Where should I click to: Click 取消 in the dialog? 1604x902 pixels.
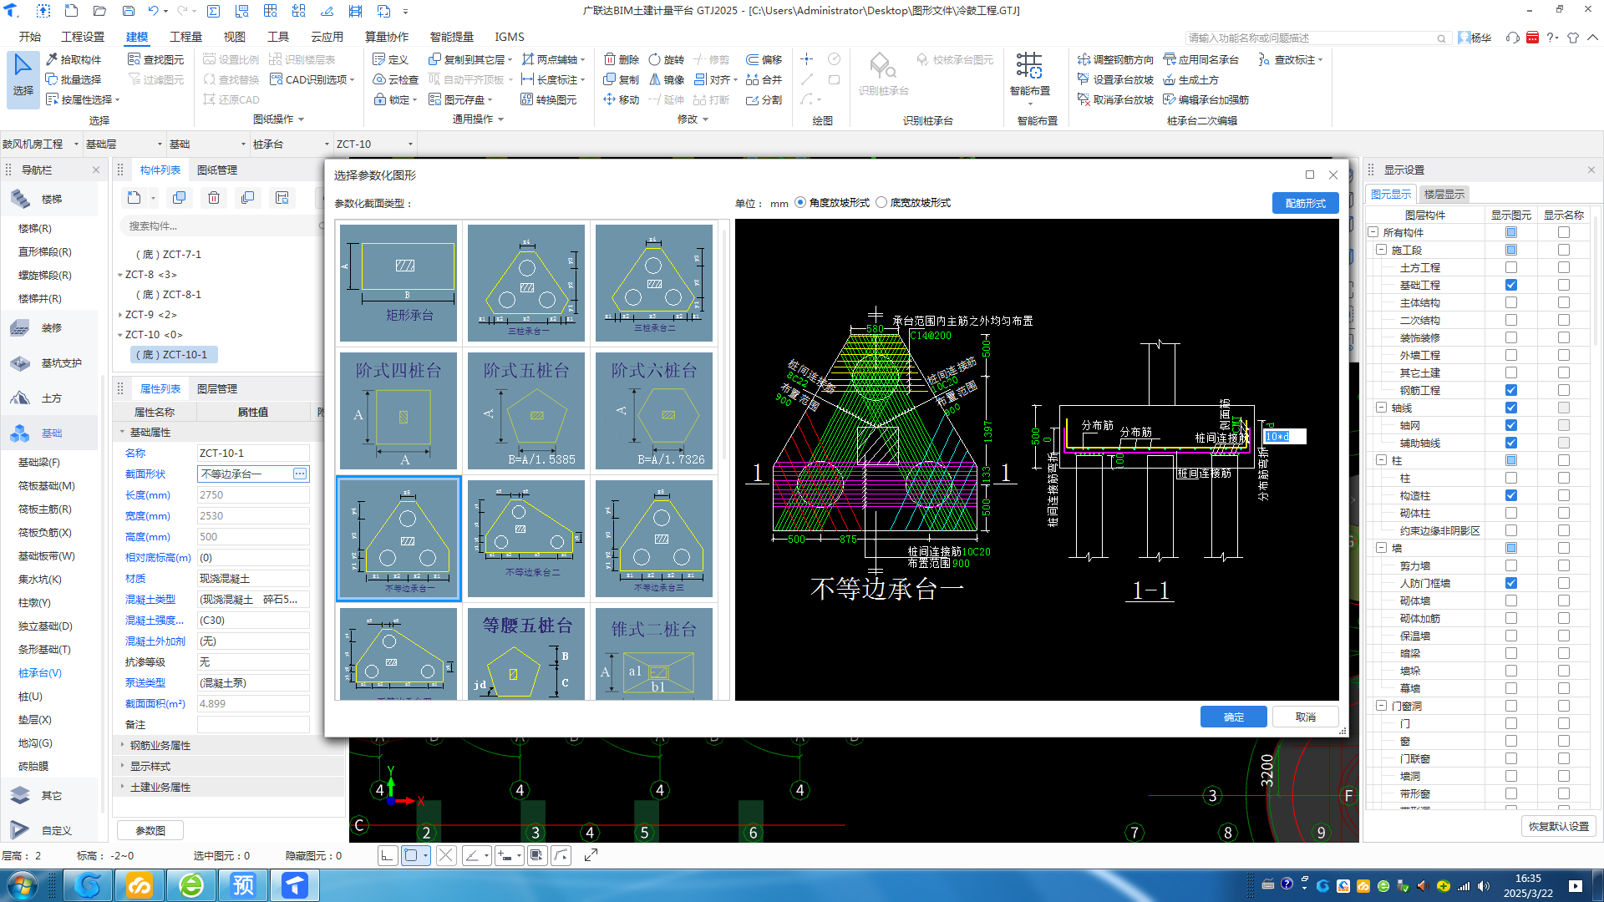click(1305, 717)
